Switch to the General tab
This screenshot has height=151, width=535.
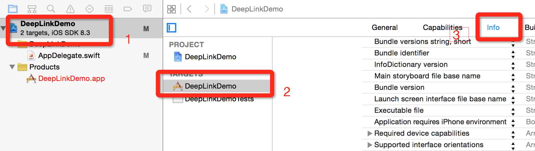pos(385,28)
